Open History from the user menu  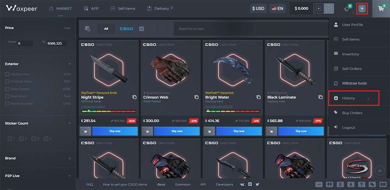(x=348, y=98)
